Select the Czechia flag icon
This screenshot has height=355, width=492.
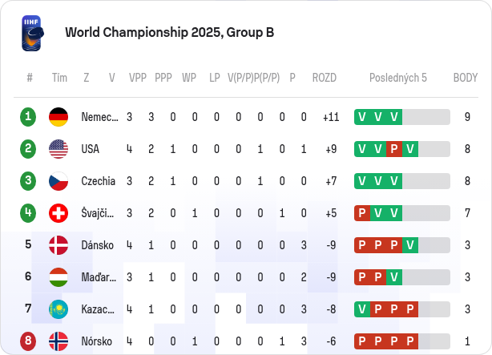(x=58, y=181)
